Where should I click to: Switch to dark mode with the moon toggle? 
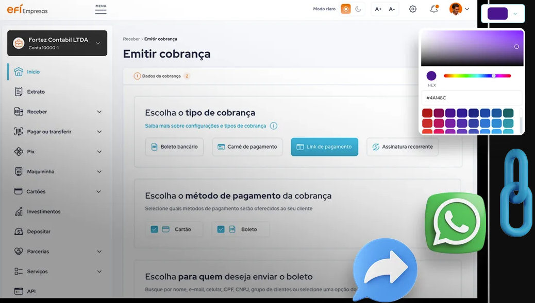click(x=358, y=9)
